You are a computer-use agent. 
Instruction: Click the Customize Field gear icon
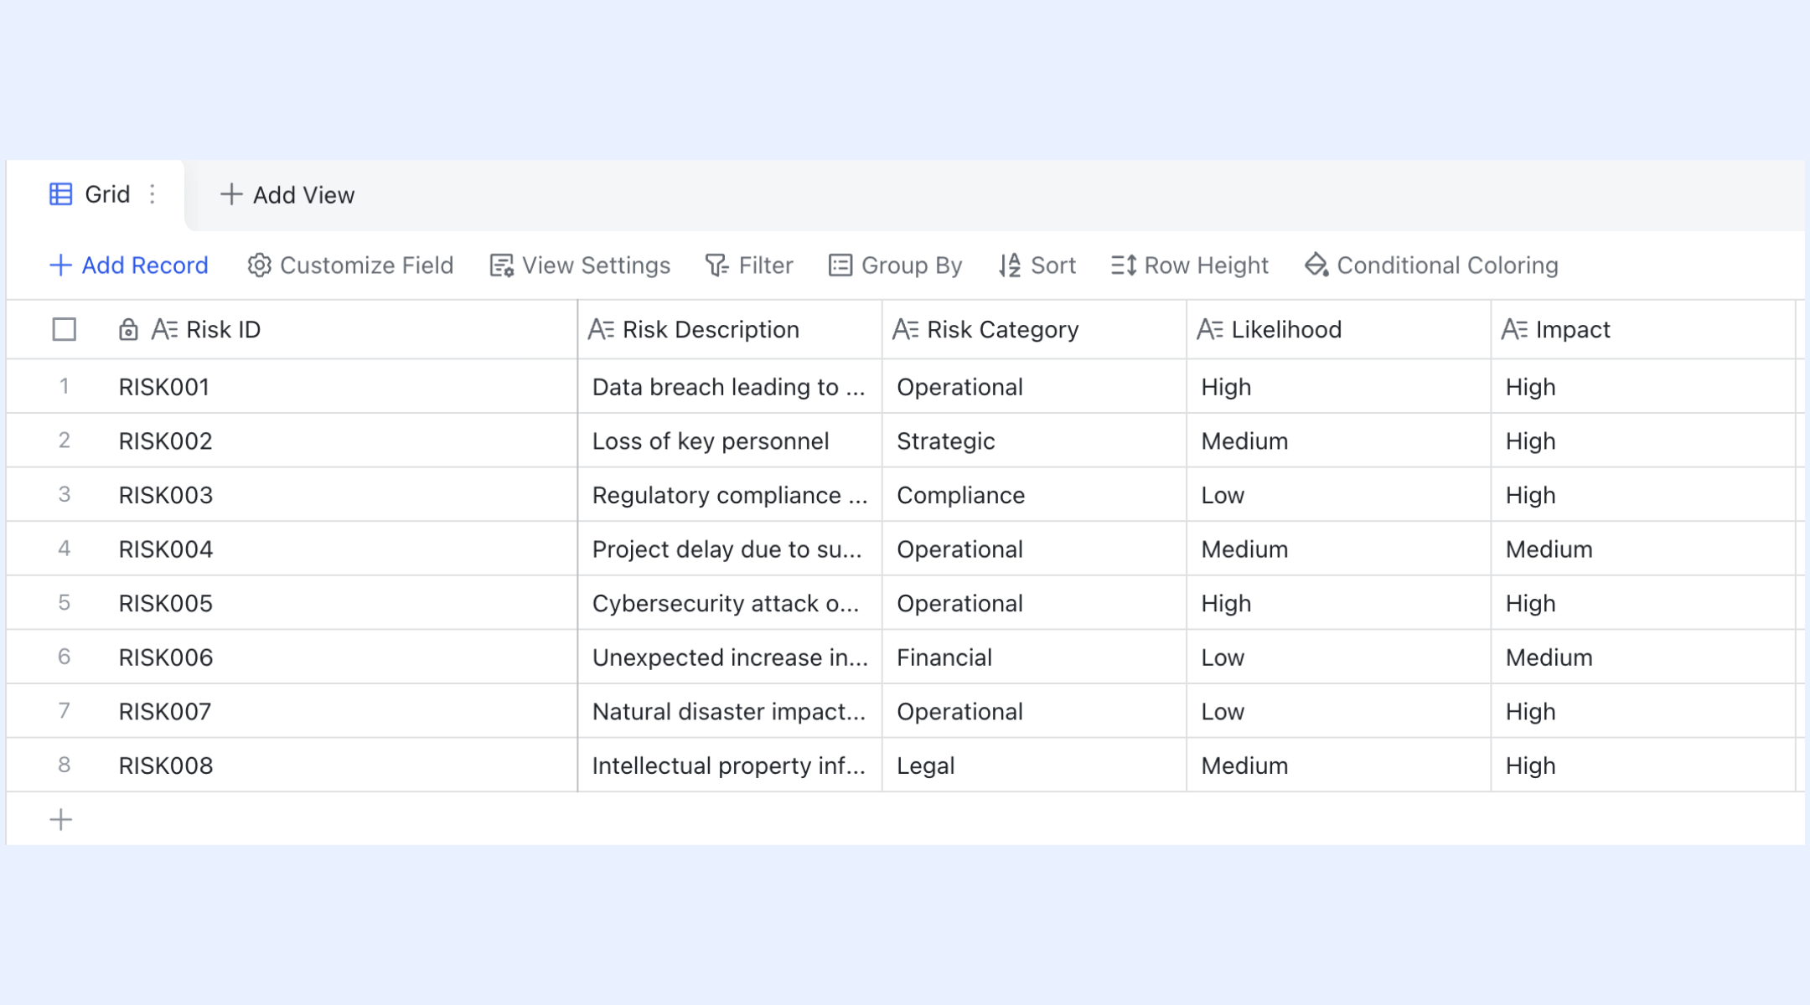(260, 265)
